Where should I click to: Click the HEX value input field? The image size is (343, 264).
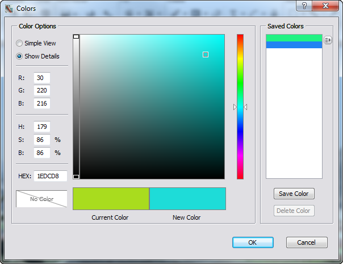(x=51, y=176)
